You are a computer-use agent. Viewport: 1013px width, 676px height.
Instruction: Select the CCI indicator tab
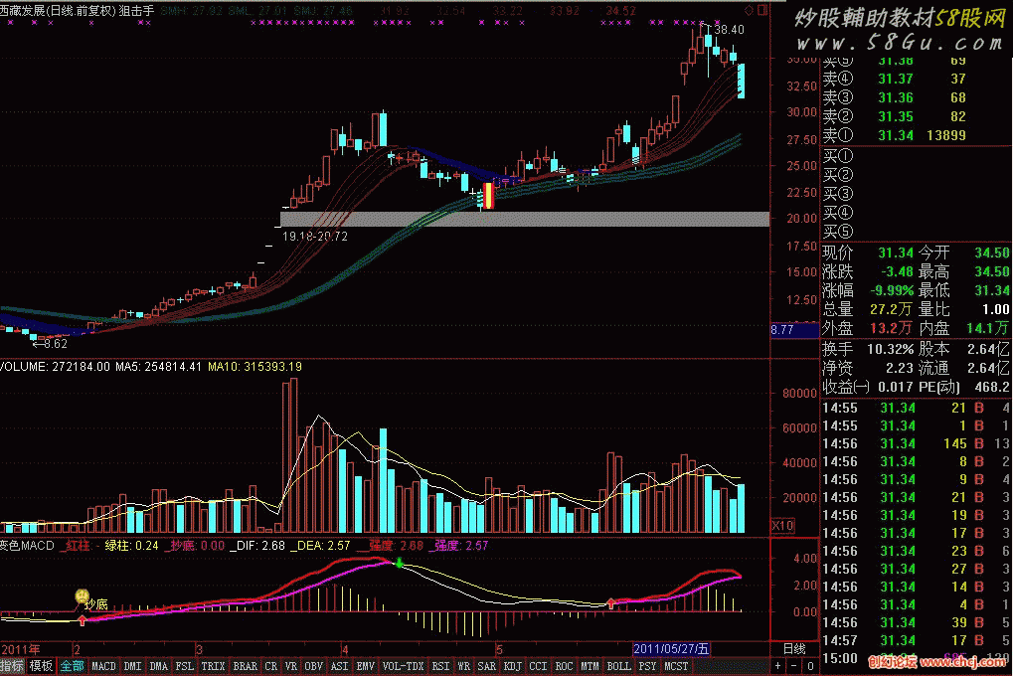[538, 666]
